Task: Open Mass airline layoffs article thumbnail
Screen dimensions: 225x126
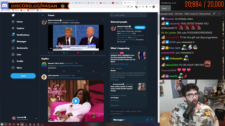Action: 142,87
